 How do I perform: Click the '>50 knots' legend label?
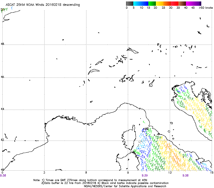[x=206, y=8]
